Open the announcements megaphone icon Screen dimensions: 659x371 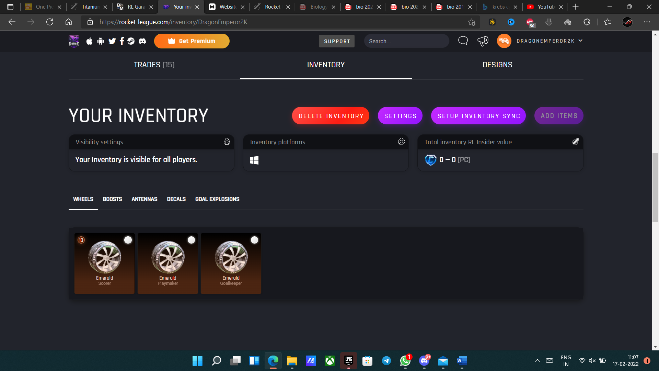pyautogui.click(x=483, y=41)
